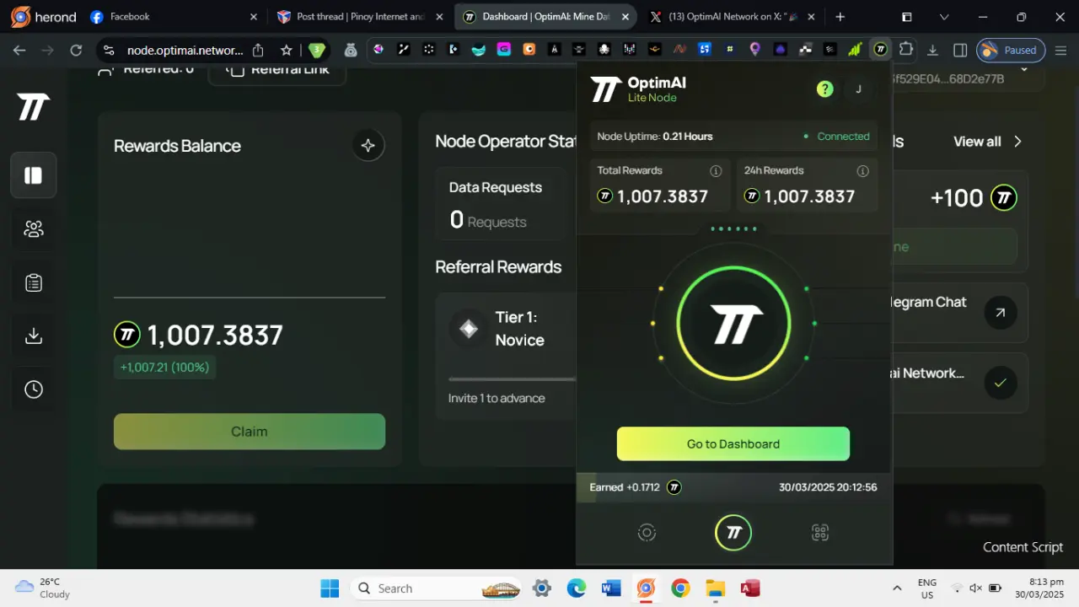
Task: Click the Earned +0.1712 text in popup
Action: (625, 487)
